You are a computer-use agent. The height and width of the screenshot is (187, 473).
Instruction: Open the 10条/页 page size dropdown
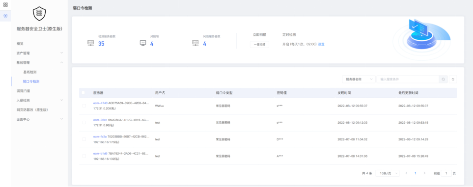tap(388, 173)
